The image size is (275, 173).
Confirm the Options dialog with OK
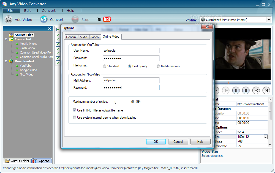(x=156, y=142)
